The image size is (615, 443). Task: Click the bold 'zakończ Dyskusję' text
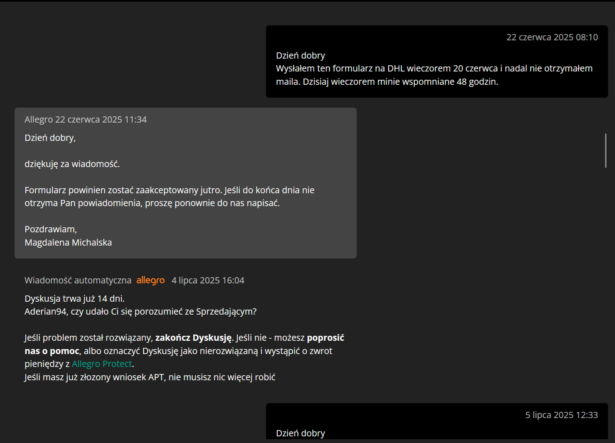click(x=193, y=338)
